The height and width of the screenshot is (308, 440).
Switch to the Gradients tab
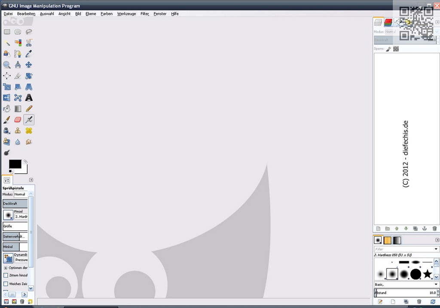pos(397,241)
